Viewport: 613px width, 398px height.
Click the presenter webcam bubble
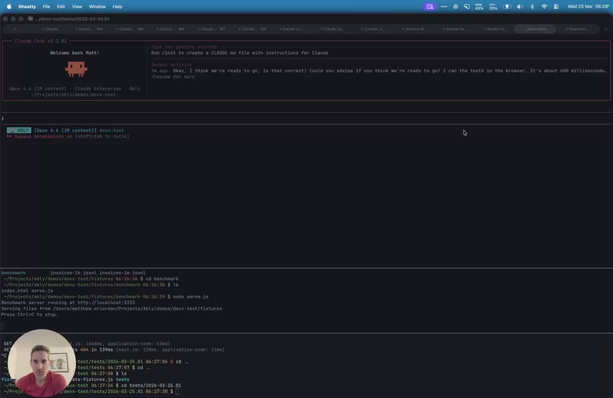click(x=41, y=363)
